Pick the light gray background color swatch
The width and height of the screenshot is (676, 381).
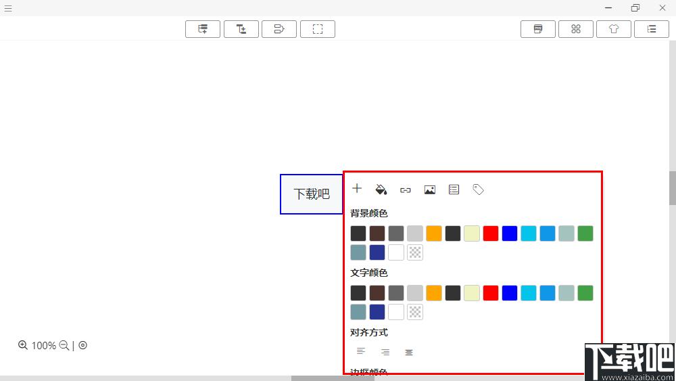tap(415, 233)
